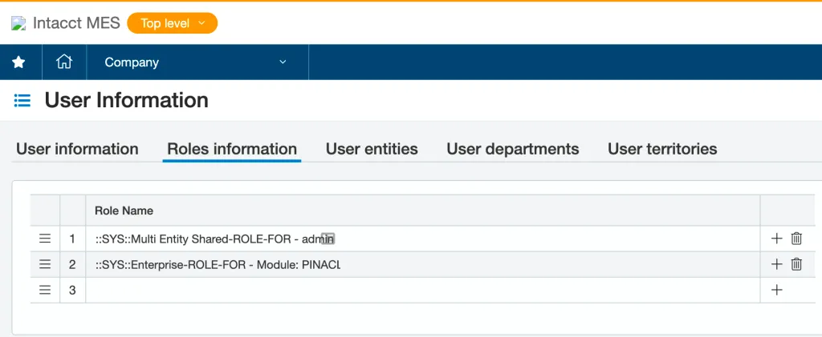Add a row at empty row 3
822x337 pixels.
tap(776, 290)
